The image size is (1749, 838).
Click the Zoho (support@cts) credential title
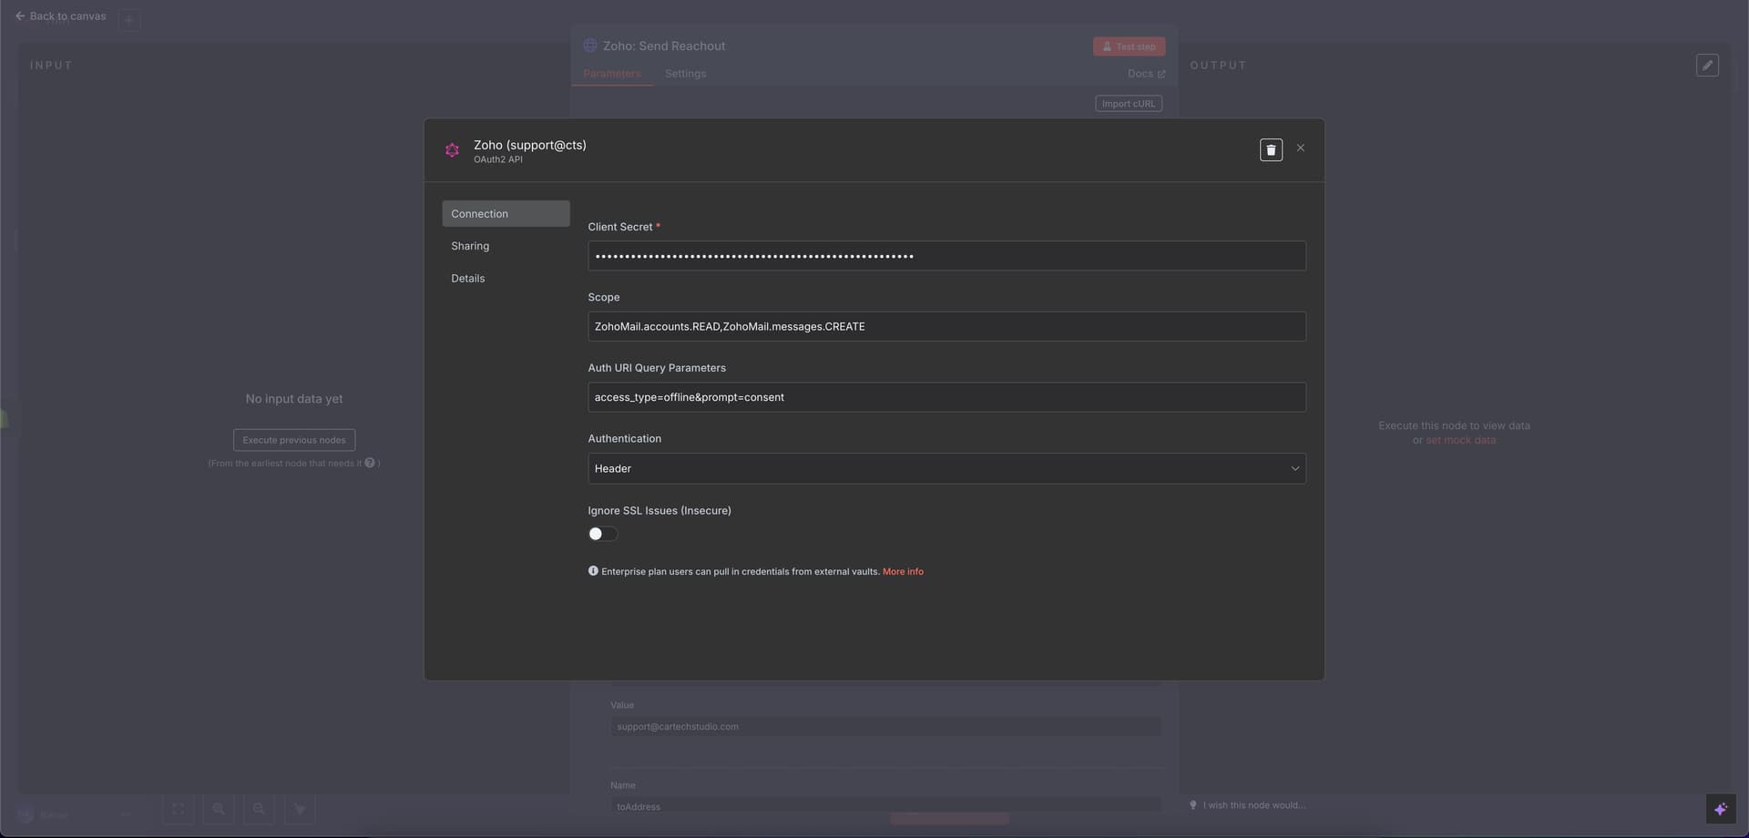[529, 145]
